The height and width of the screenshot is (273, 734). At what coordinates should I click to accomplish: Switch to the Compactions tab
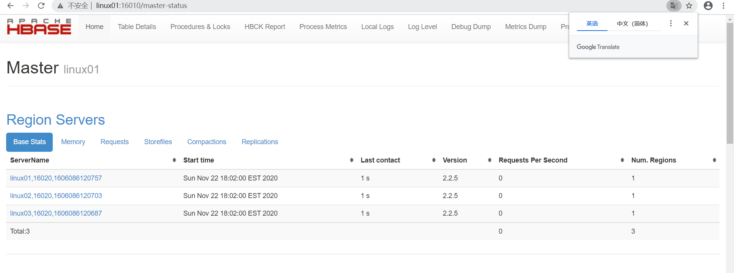(x=207, y=142)
